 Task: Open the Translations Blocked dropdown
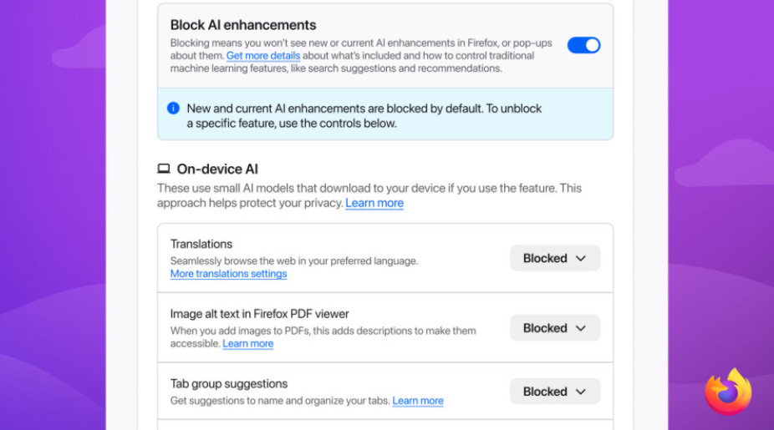tap(555, 258)
